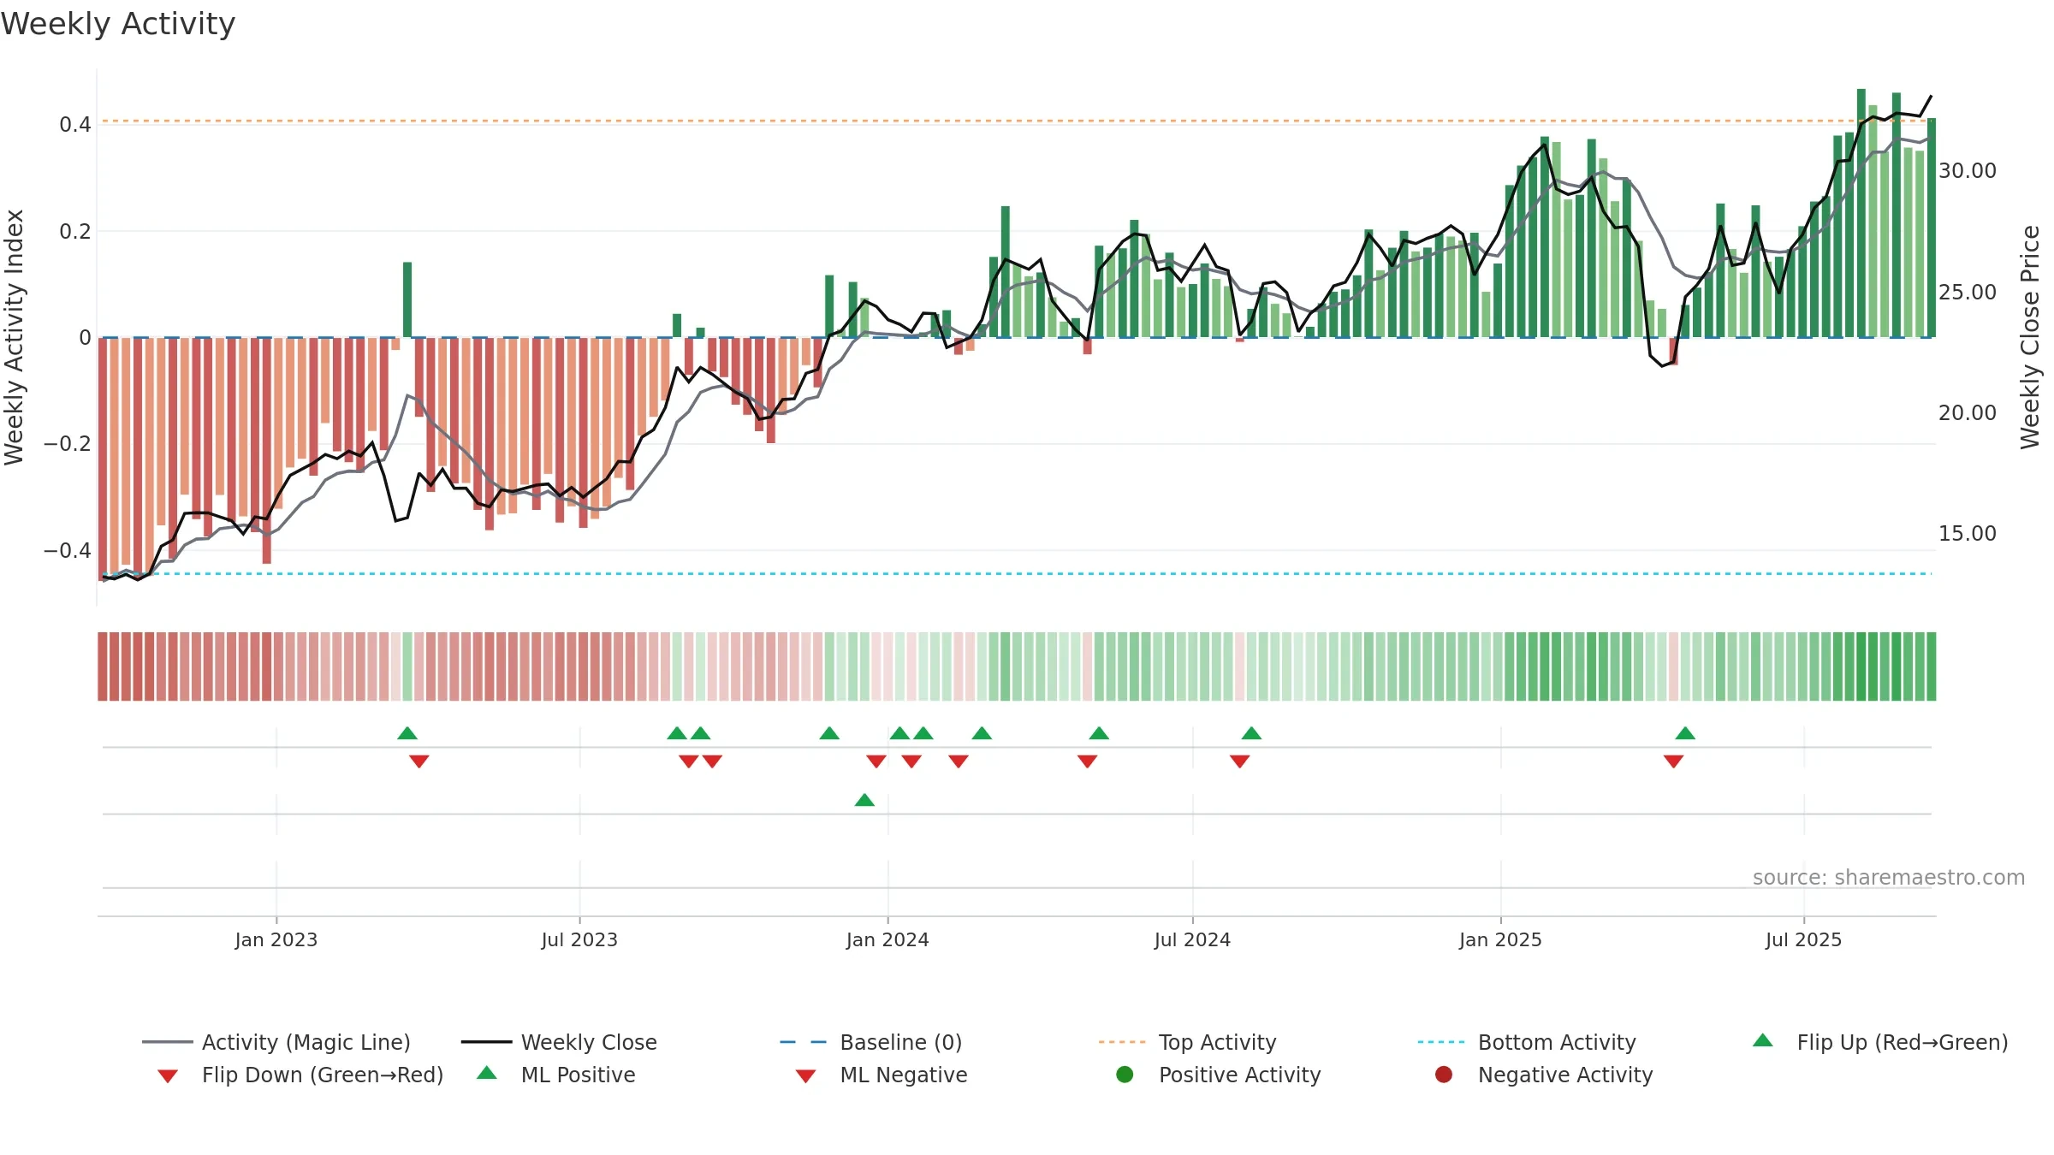Click the Flip Up (Red→Green) legend entry
Screen dimensions: 2054x1155
click(1880, 1042)
